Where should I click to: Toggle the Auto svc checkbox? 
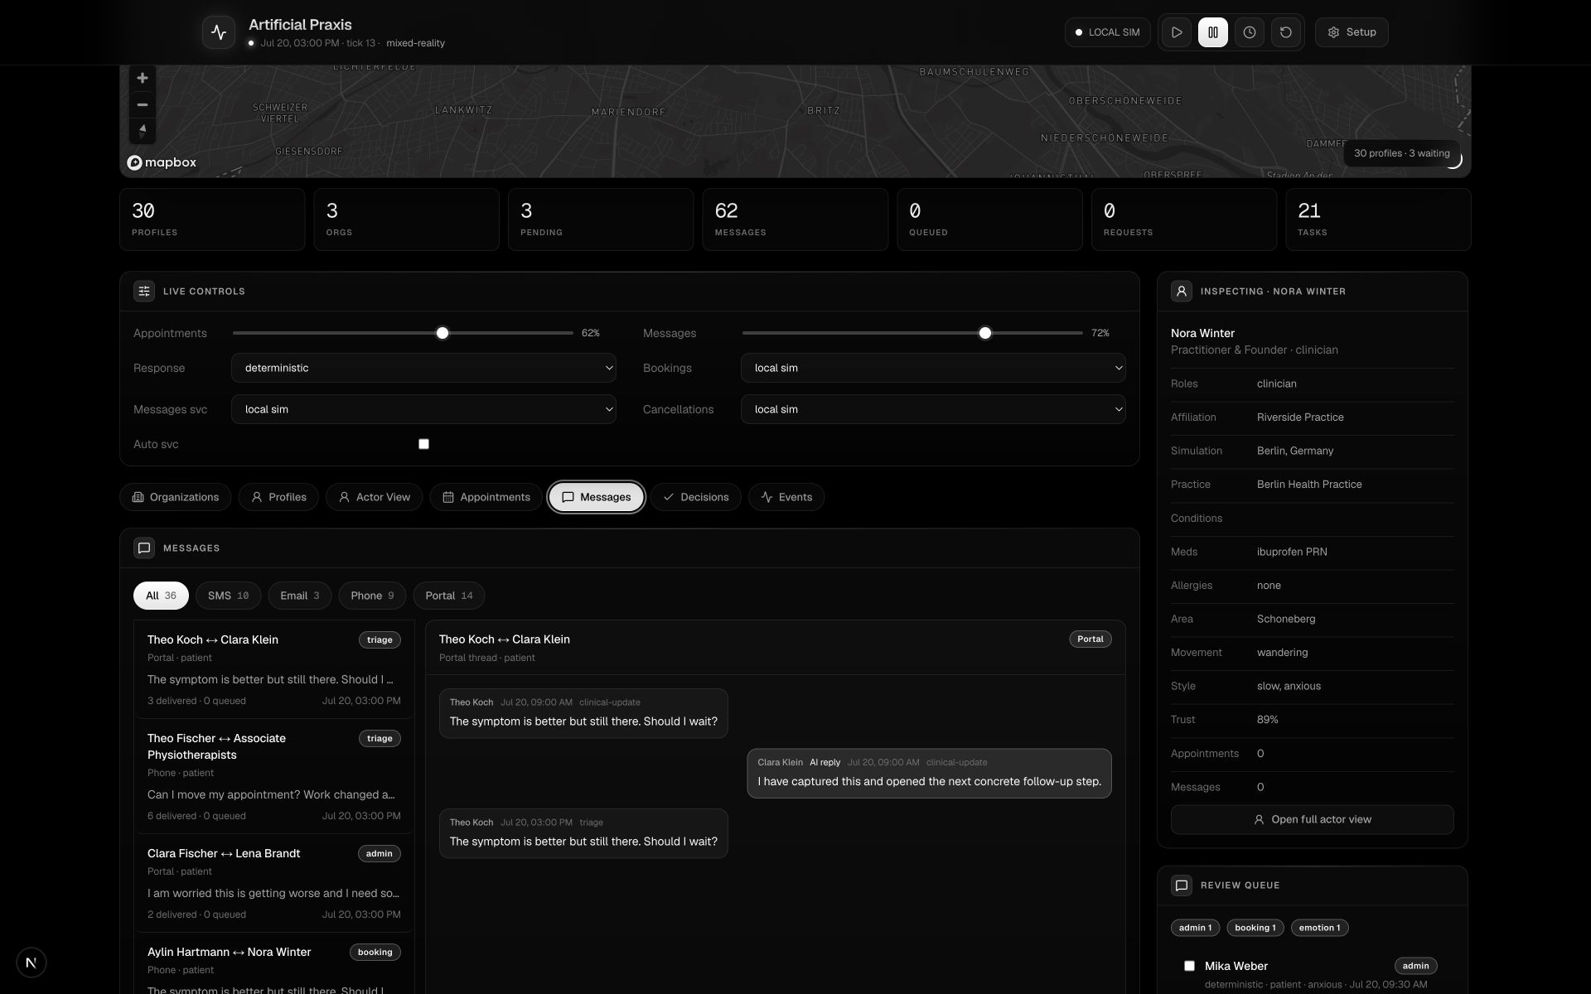coord(423,444)
